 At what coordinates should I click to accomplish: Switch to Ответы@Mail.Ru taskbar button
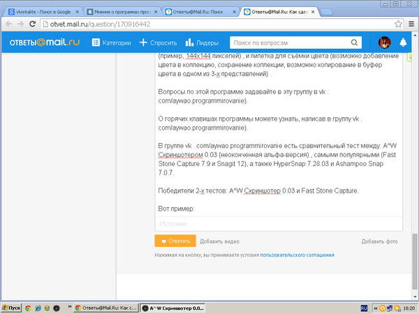click(x=106, y=308)
